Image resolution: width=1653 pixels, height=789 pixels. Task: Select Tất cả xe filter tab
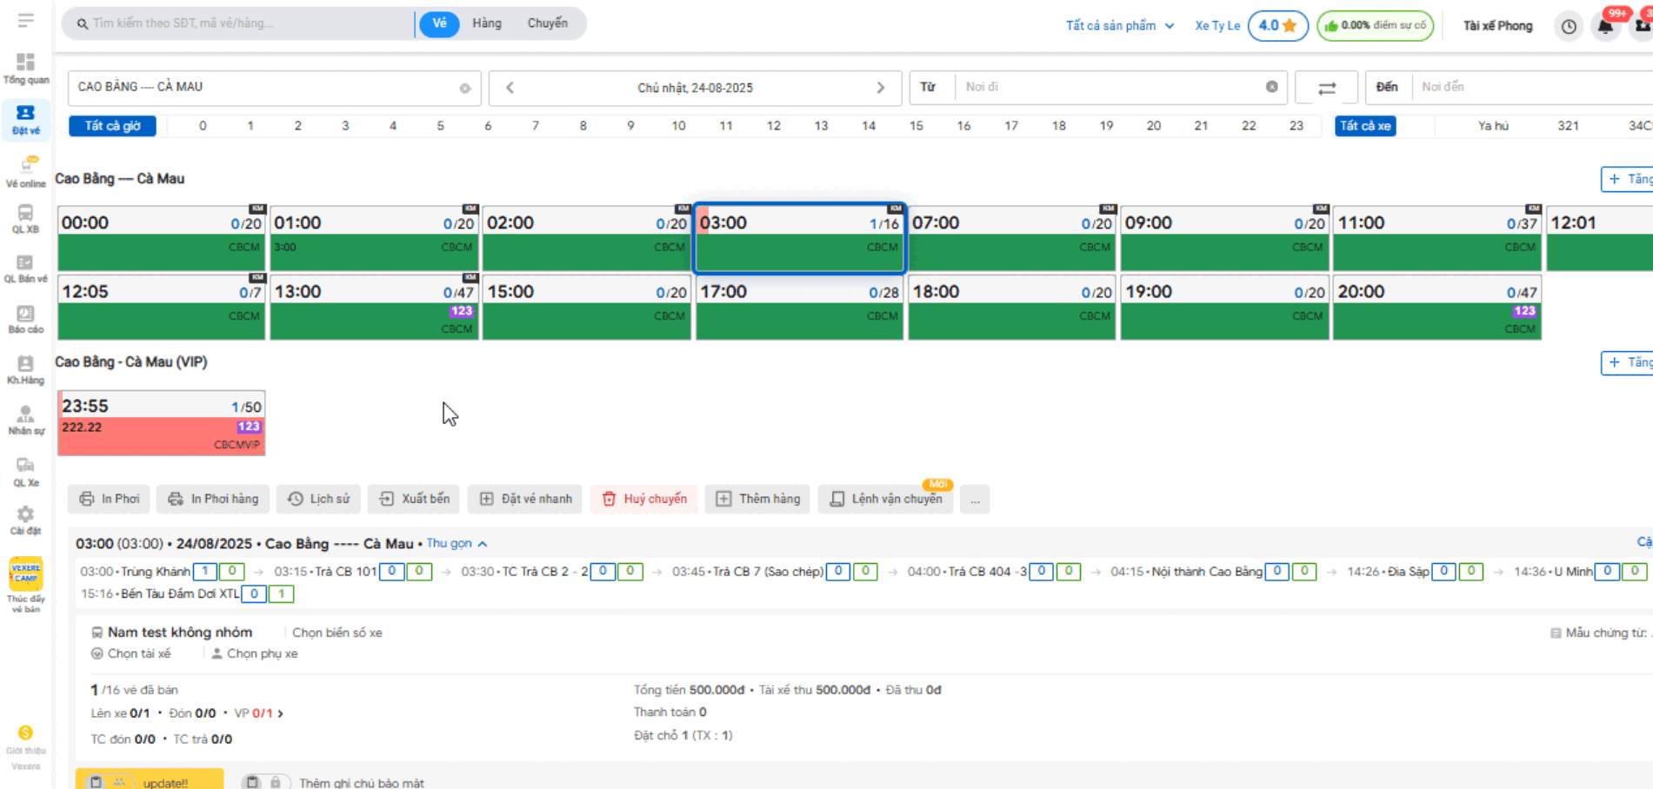pyautogui.click(x=1365, y=126)
